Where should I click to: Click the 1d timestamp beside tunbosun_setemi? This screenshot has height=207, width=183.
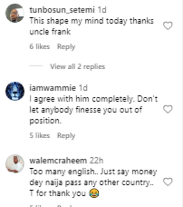tap(102, 10)
